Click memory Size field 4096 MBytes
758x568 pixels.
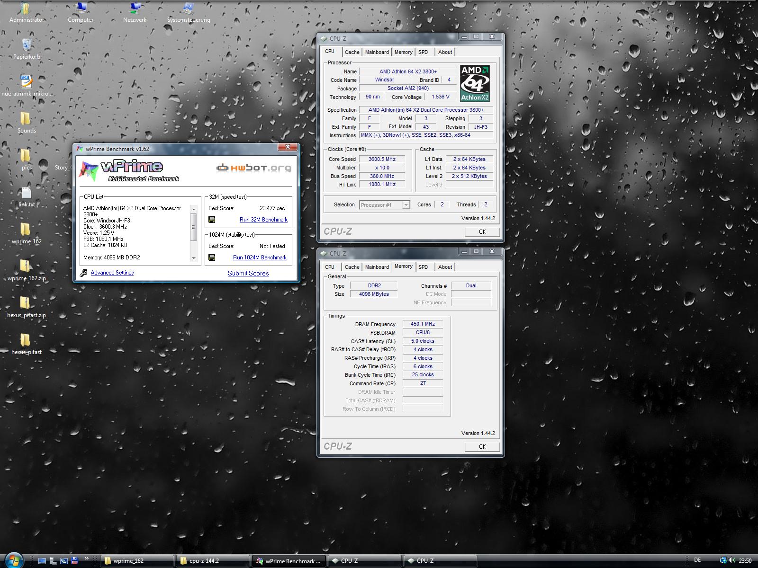tap(374, 294)
